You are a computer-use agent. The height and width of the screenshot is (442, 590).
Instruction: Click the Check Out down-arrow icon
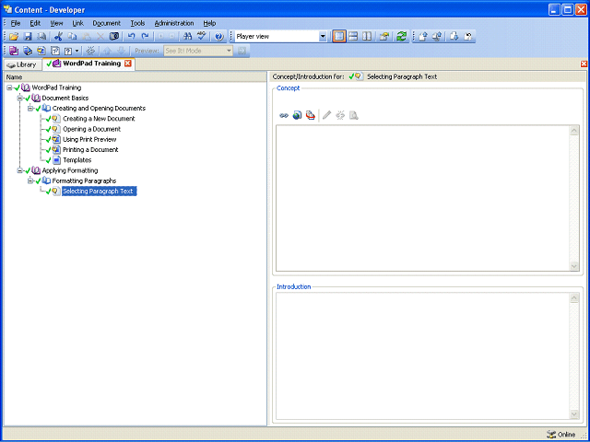tap(454, 37)
